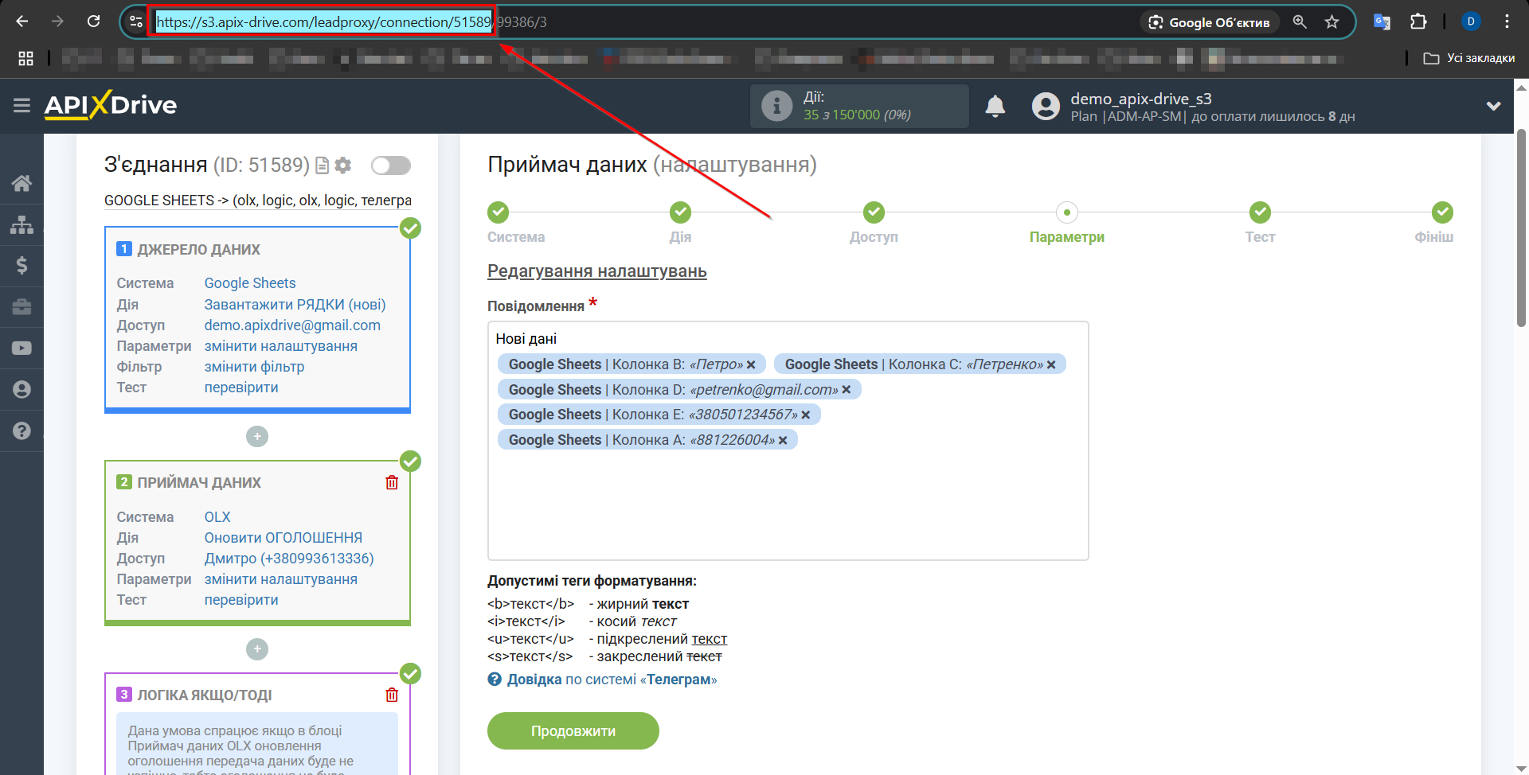Open Google Translate extension icon

point(1382,21)
